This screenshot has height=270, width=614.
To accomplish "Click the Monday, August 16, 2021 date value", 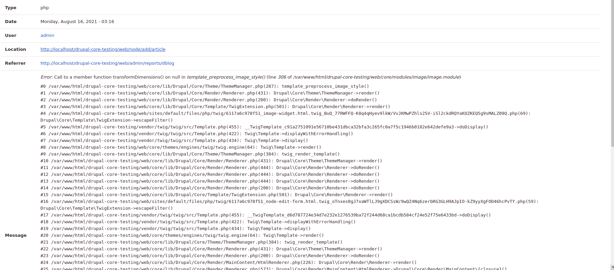I will point(77,22).
